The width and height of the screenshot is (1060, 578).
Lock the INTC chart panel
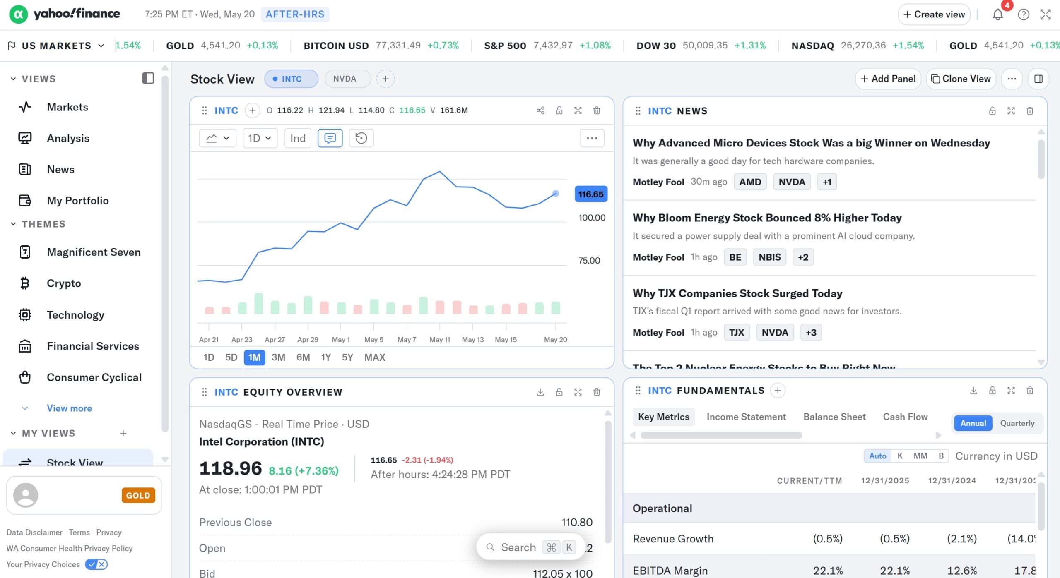point(559,110)
